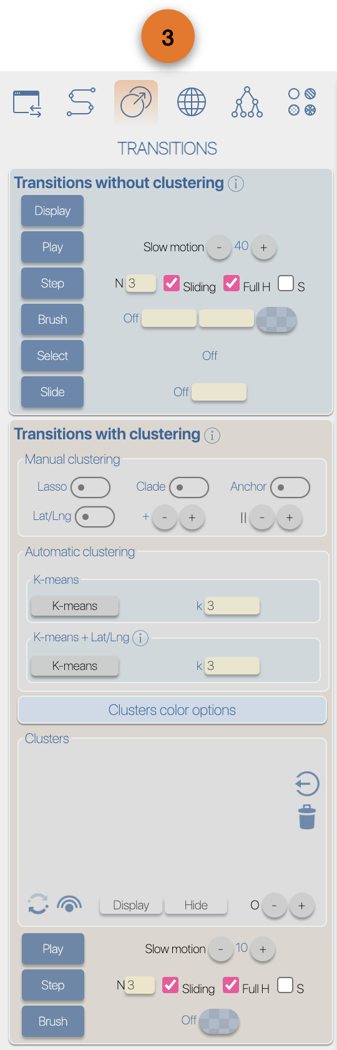Click the first K-means k input field

pyautogui.click(x=232, y=606)
